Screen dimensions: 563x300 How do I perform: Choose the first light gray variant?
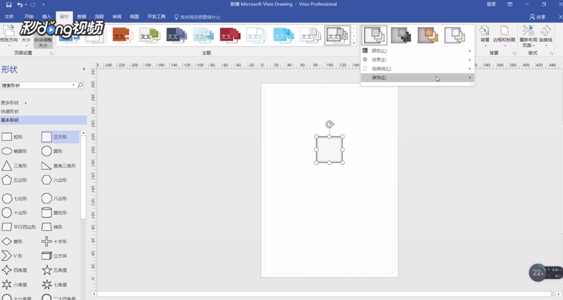pyautogui.click(x=374, y=35)
